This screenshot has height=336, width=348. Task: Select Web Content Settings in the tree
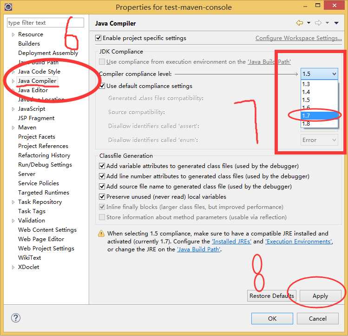[47, 230]
